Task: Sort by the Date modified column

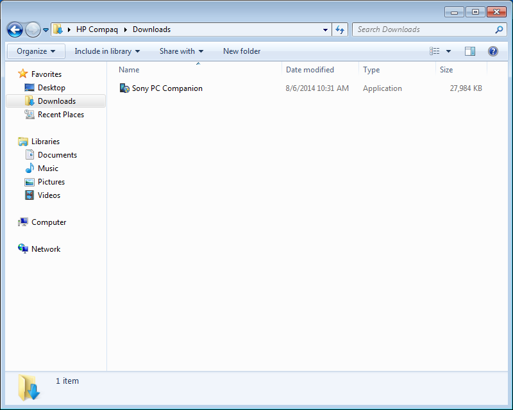Action: tap(310, 70)
